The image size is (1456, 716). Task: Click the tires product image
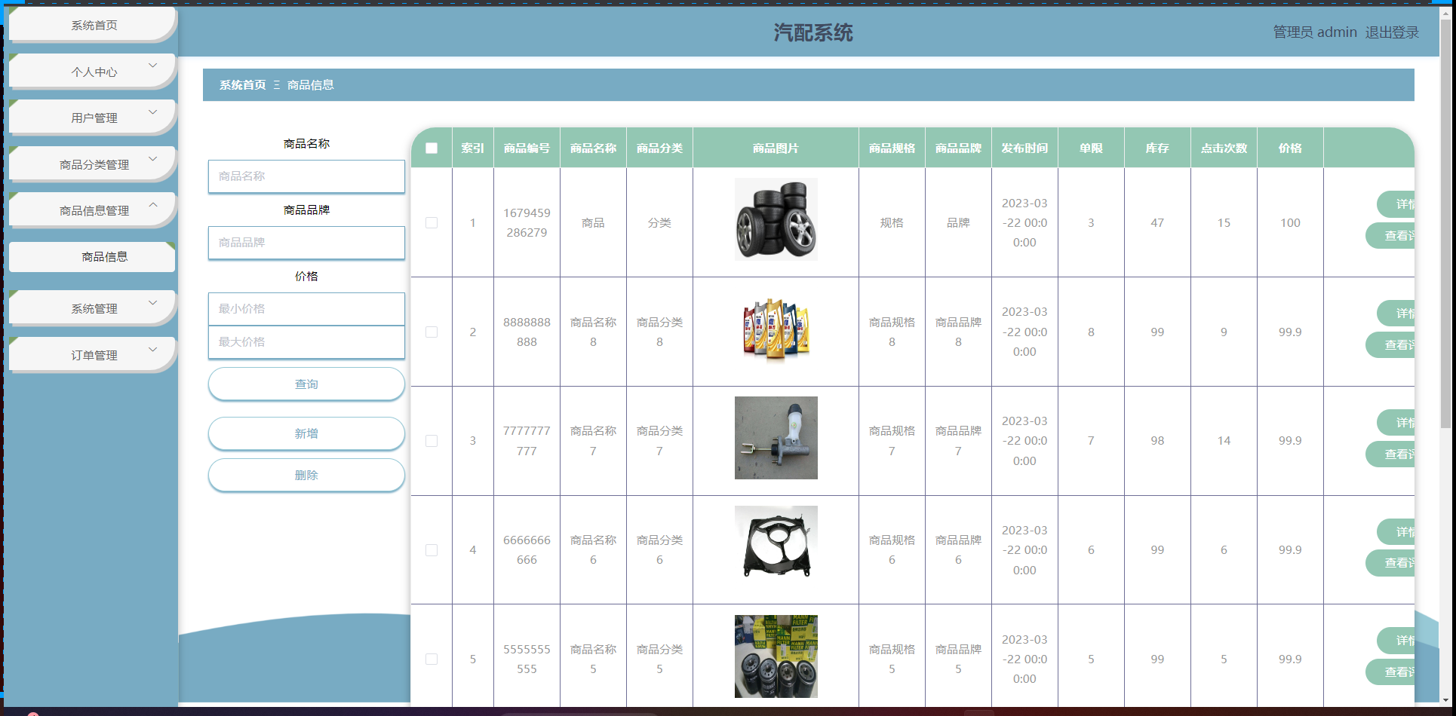(x=776, y=219)
